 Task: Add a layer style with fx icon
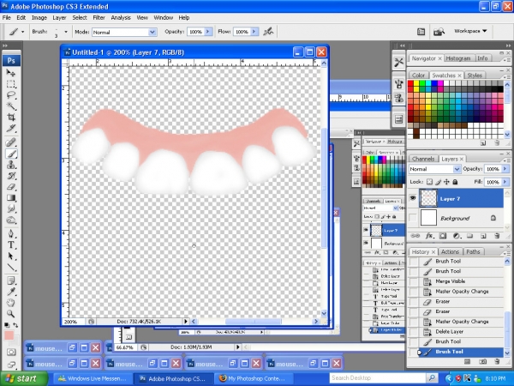pos(429,236)
